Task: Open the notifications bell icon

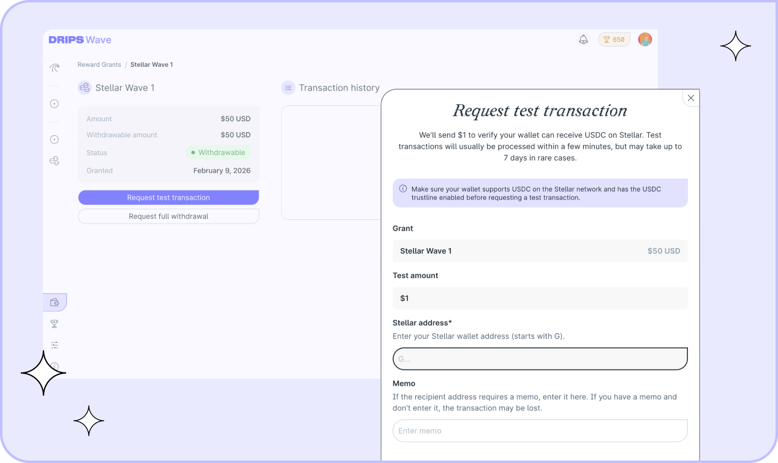Action: coord(583,40)
